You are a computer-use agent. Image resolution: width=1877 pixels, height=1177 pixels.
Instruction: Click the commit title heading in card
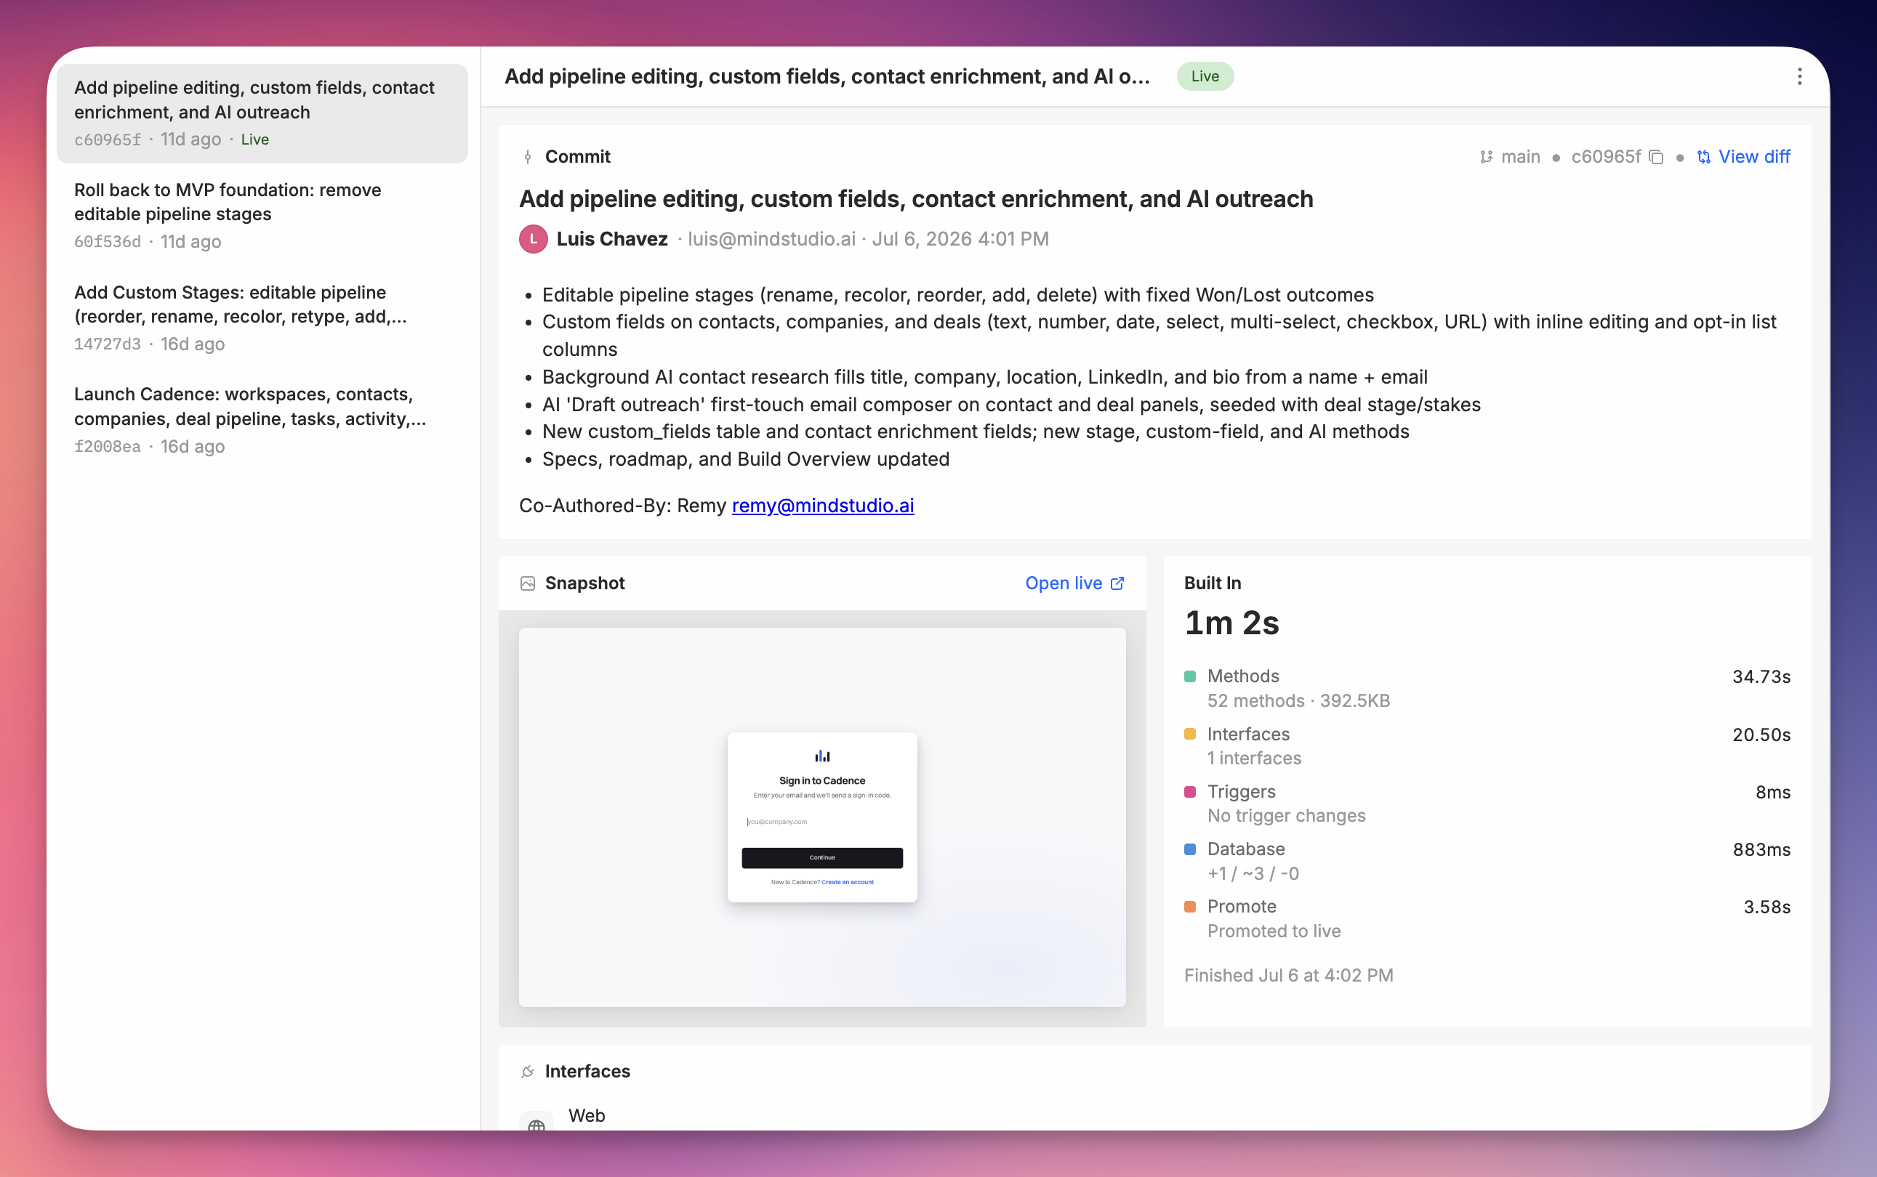(916, 198)
